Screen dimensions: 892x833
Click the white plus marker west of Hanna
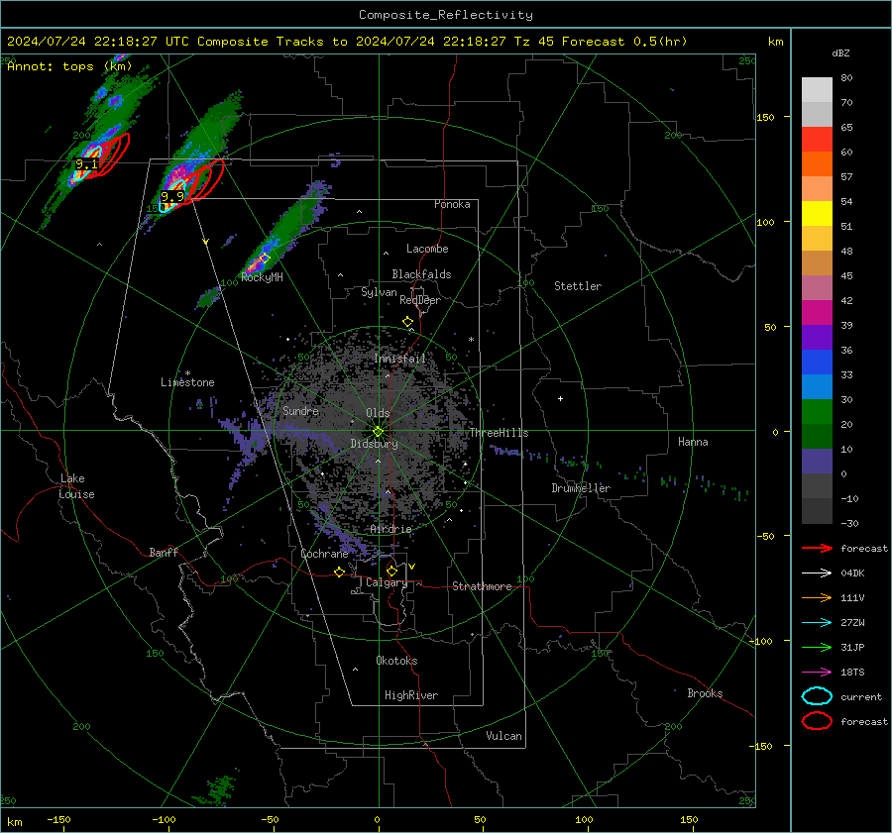[x=560, y=398]
